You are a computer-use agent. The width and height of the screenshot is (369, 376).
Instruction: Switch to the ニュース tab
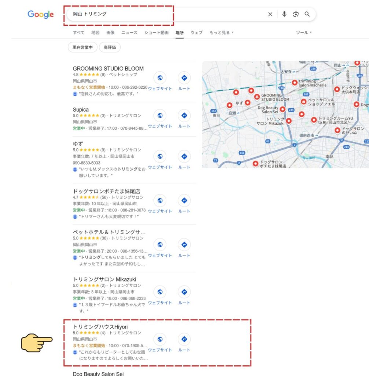pos(129,33)
